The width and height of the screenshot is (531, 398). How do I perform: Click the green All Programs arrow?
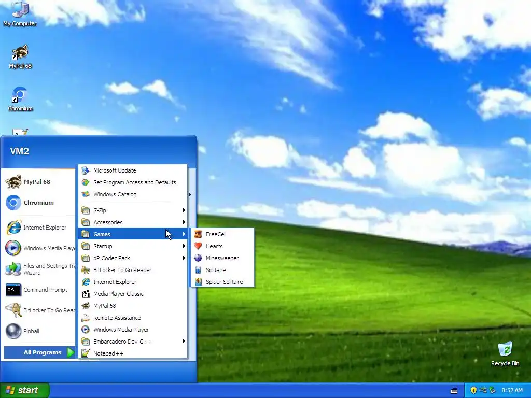(x=71, y=352)
